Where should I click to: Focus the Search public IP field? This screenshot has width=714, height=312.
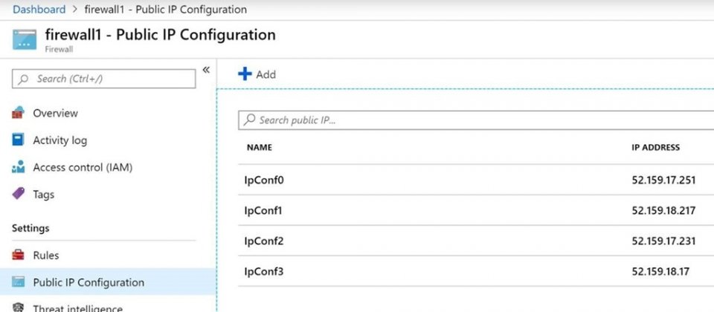point(476,120)
